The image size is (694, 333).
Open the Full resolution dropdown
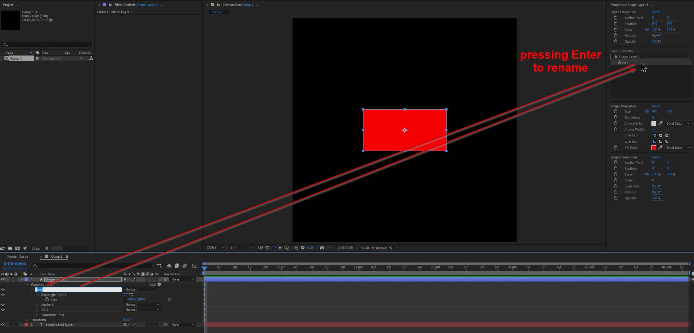pos(241,248)
